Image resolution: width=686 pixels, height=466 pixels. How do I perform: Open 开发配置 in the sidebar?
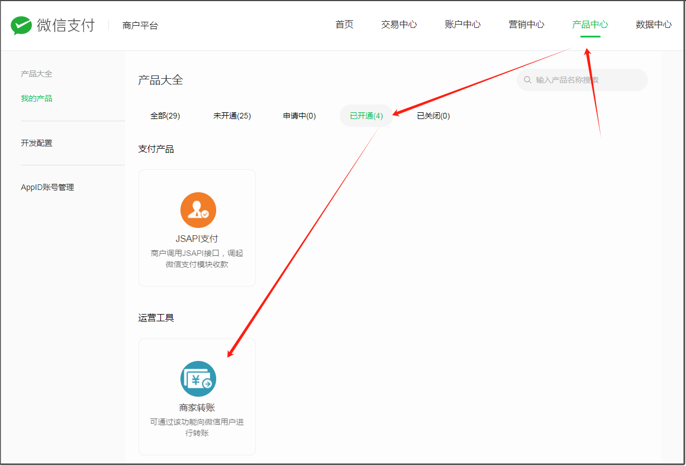[x=36, y=143]
